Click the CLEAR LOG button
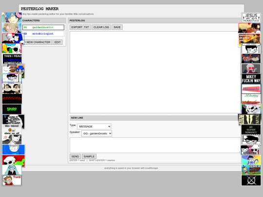 point(101,27)
